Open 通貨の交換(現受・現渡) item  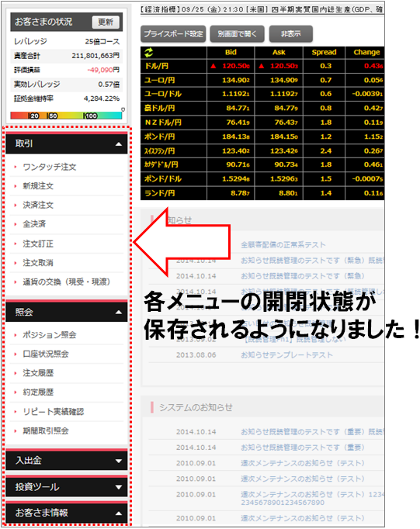pyautogui.click(x=67, y=282)
